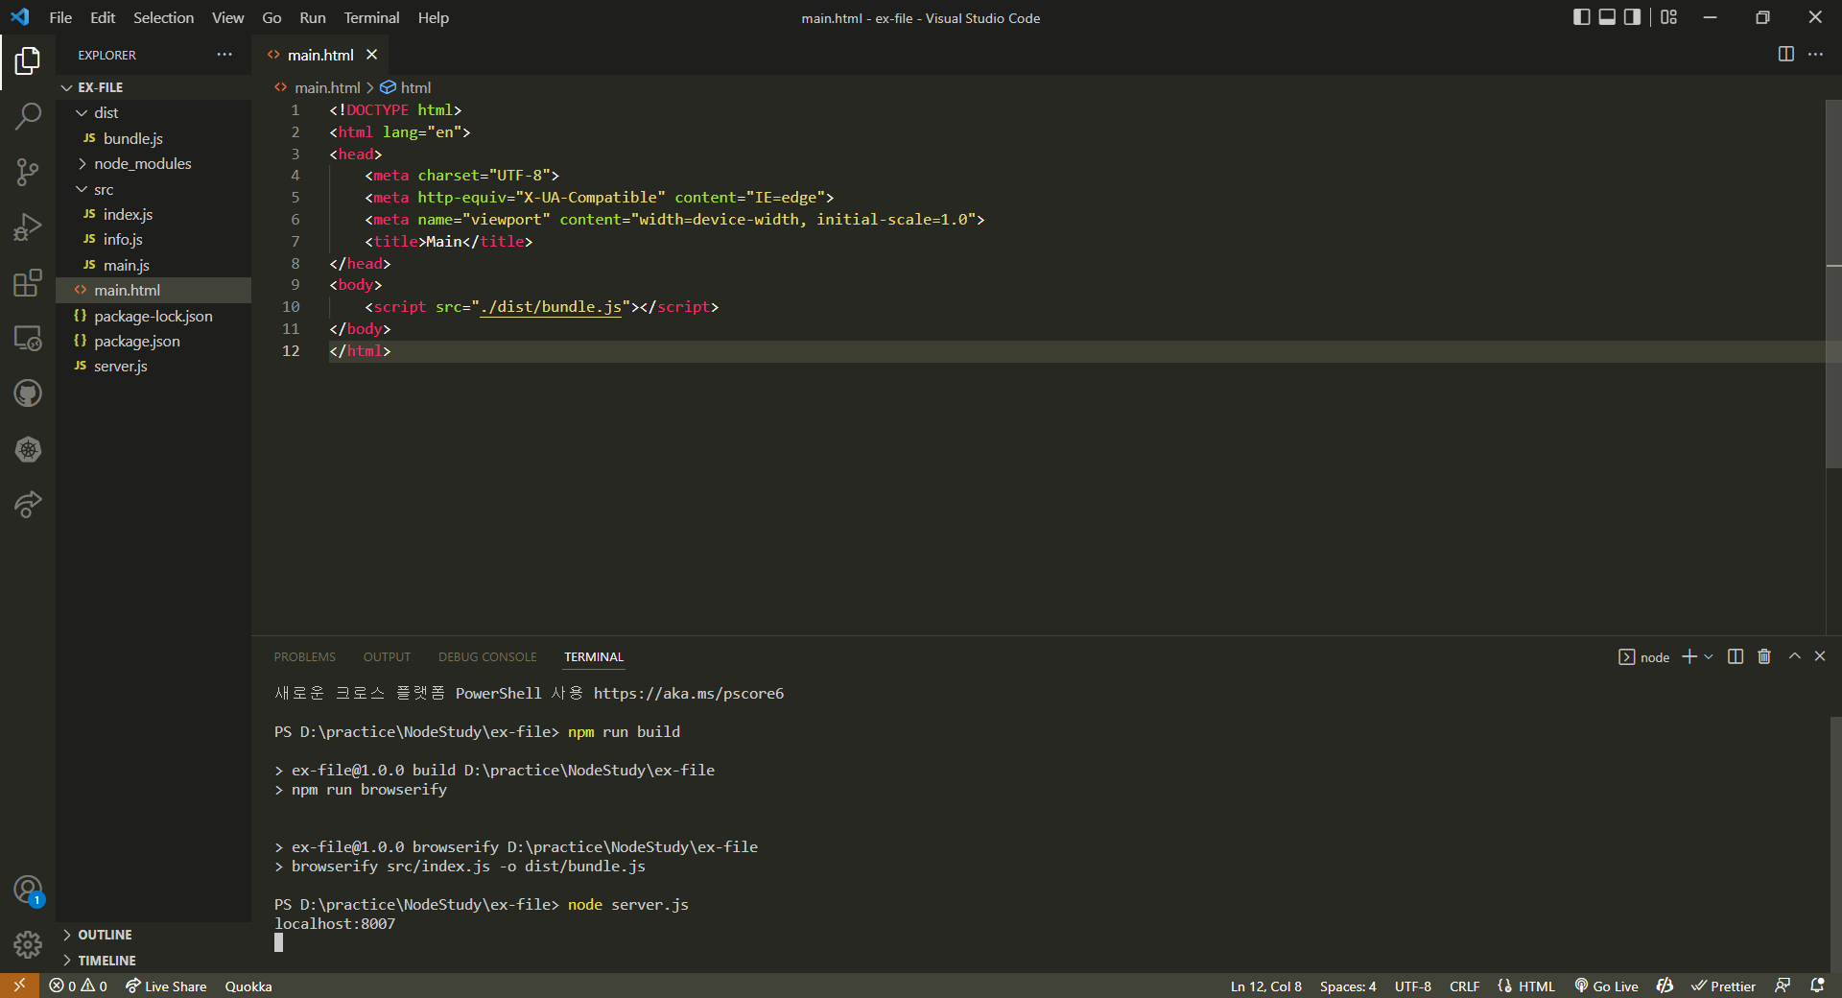
Task: Customize layout icon in title bar
Action: (1669, 17)
